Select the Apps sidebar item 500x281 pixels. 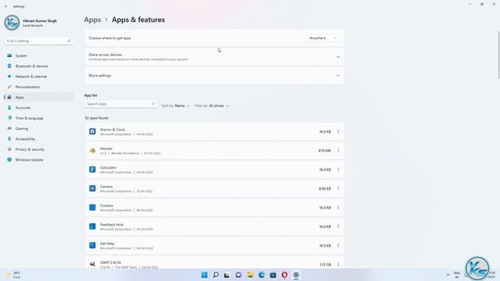pos(39,97)
